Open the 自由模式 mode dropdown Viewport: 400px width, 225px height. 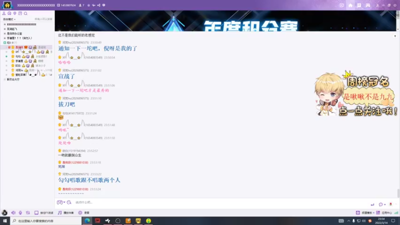click(x=9, y=19)
